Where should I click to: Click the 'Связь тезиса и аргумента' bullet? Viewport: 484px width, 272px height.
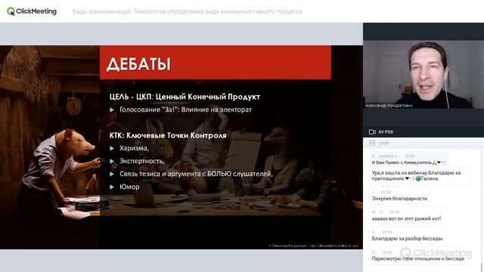[x=196, y=174]
